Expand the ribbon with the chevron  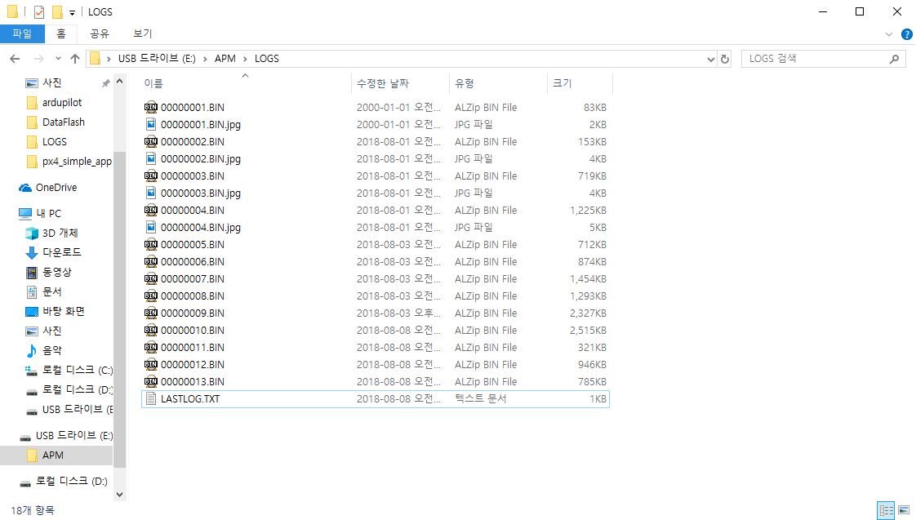click(x=889, y=34)
